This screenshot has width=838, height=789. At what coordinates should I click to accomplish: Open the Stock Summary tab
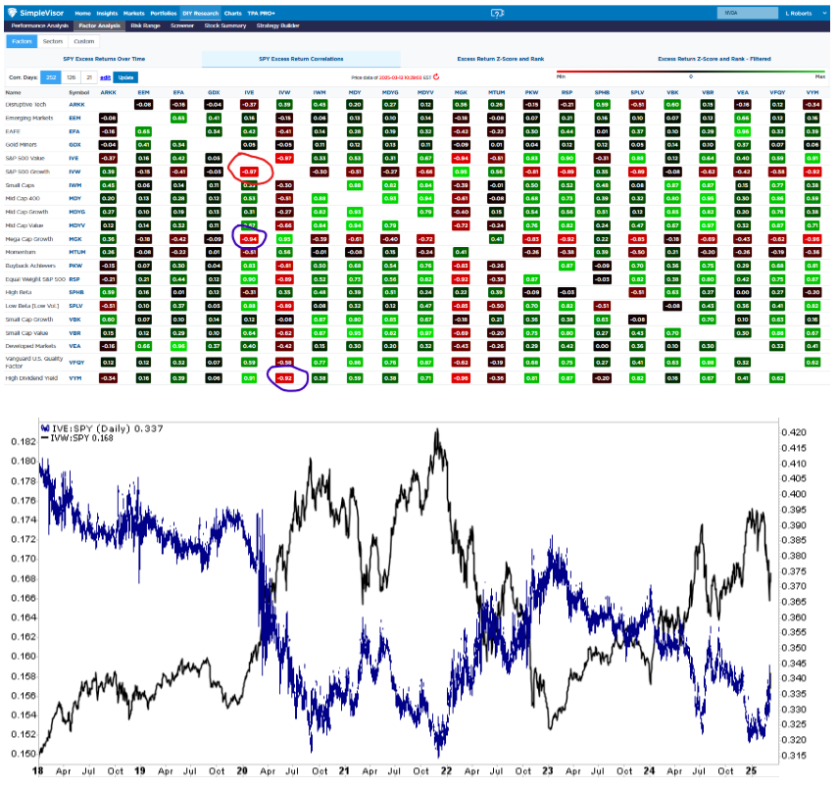[225, 25]
